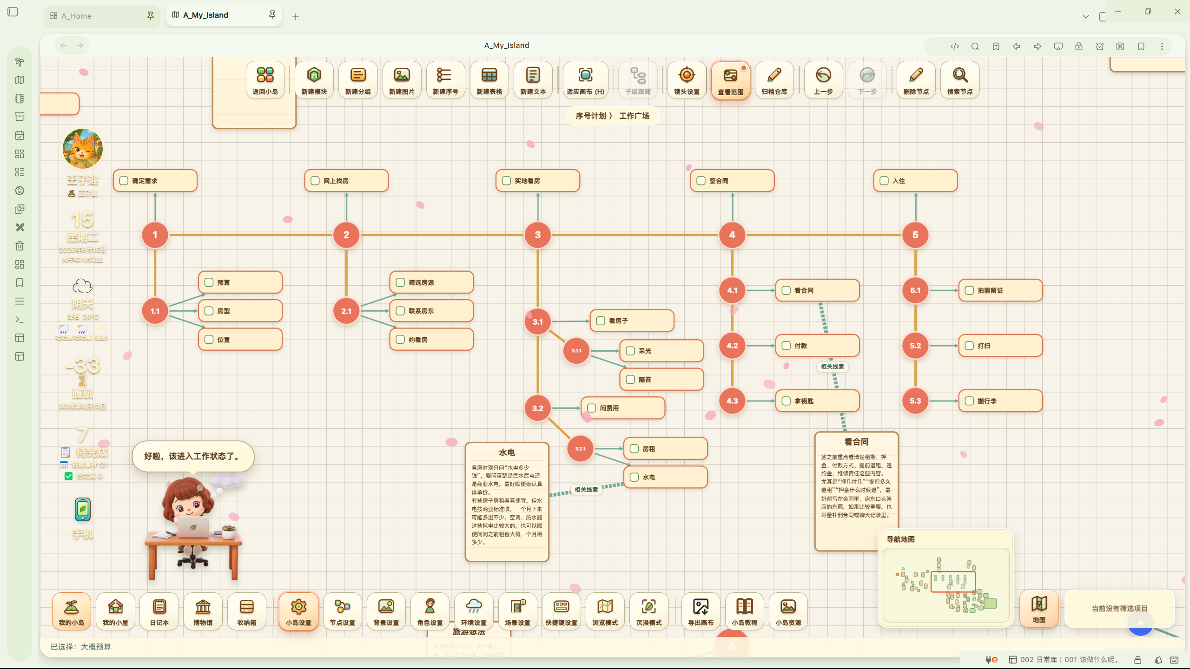Screen dimensions: 1190x669
Task: Mark 实地看房 as done
Action: tap(506, 181)
